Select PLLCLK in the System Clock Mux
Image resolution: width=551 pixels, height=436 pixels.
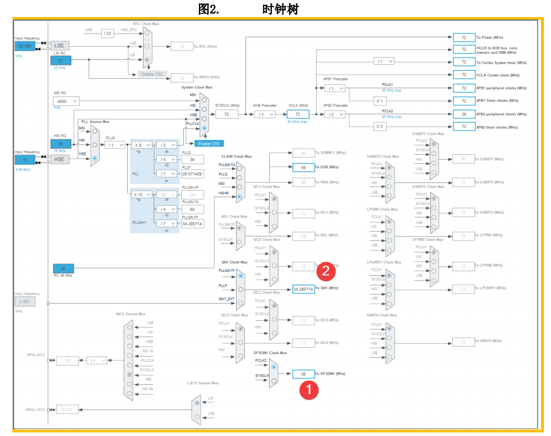[204, 128]
